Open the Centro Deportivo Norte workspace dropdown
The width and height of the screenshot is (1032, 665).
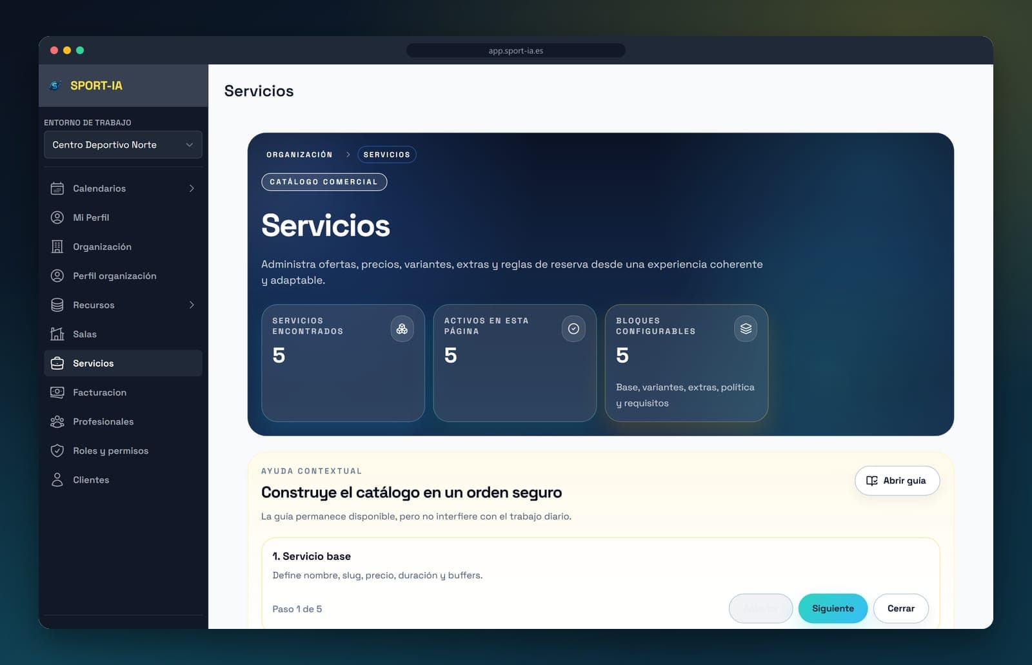coord(123,145)
